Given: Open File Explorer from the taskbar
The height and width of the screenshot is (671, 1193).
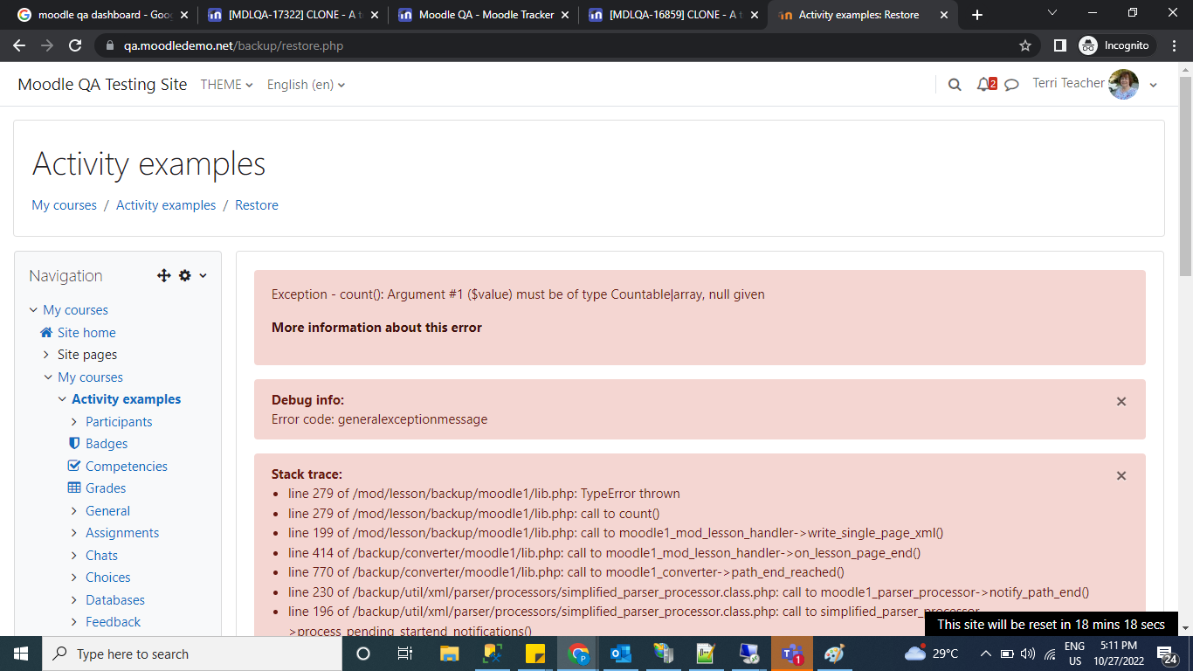Looking at the screenshot, I should tap(449, 654).
